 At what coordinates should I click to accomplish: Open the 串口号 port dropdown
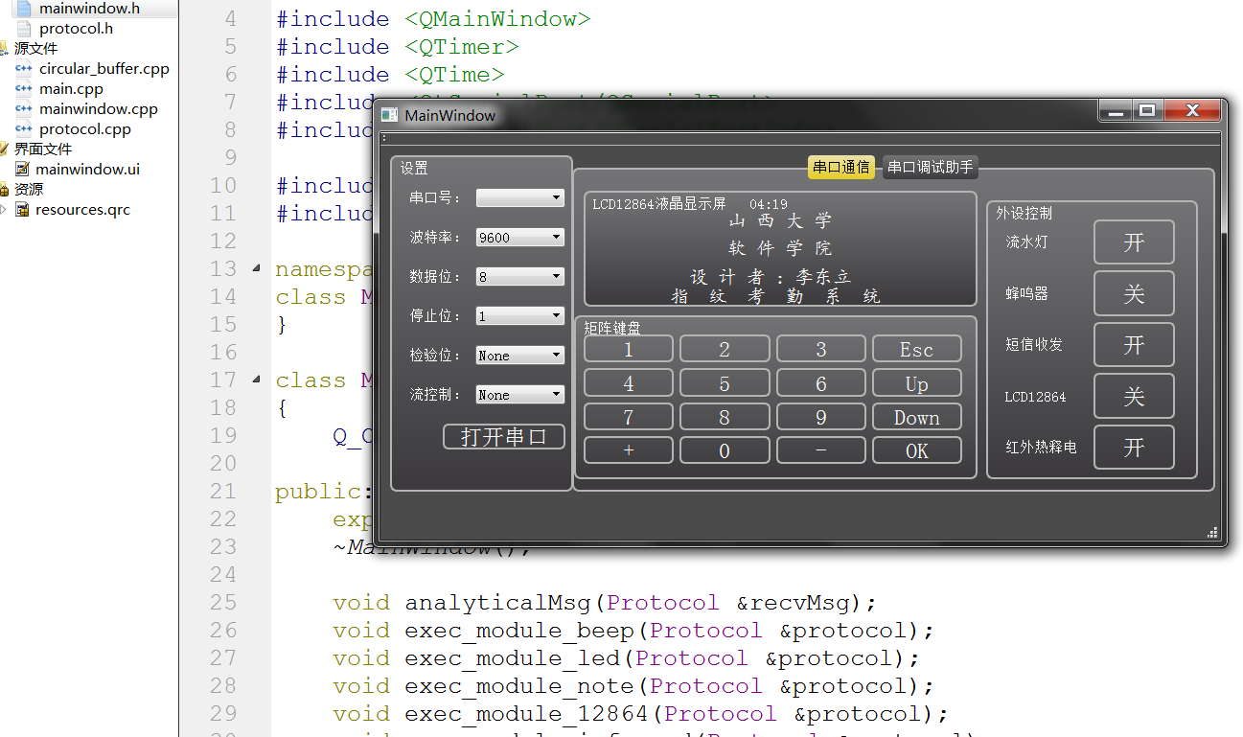tap(520, 197)
